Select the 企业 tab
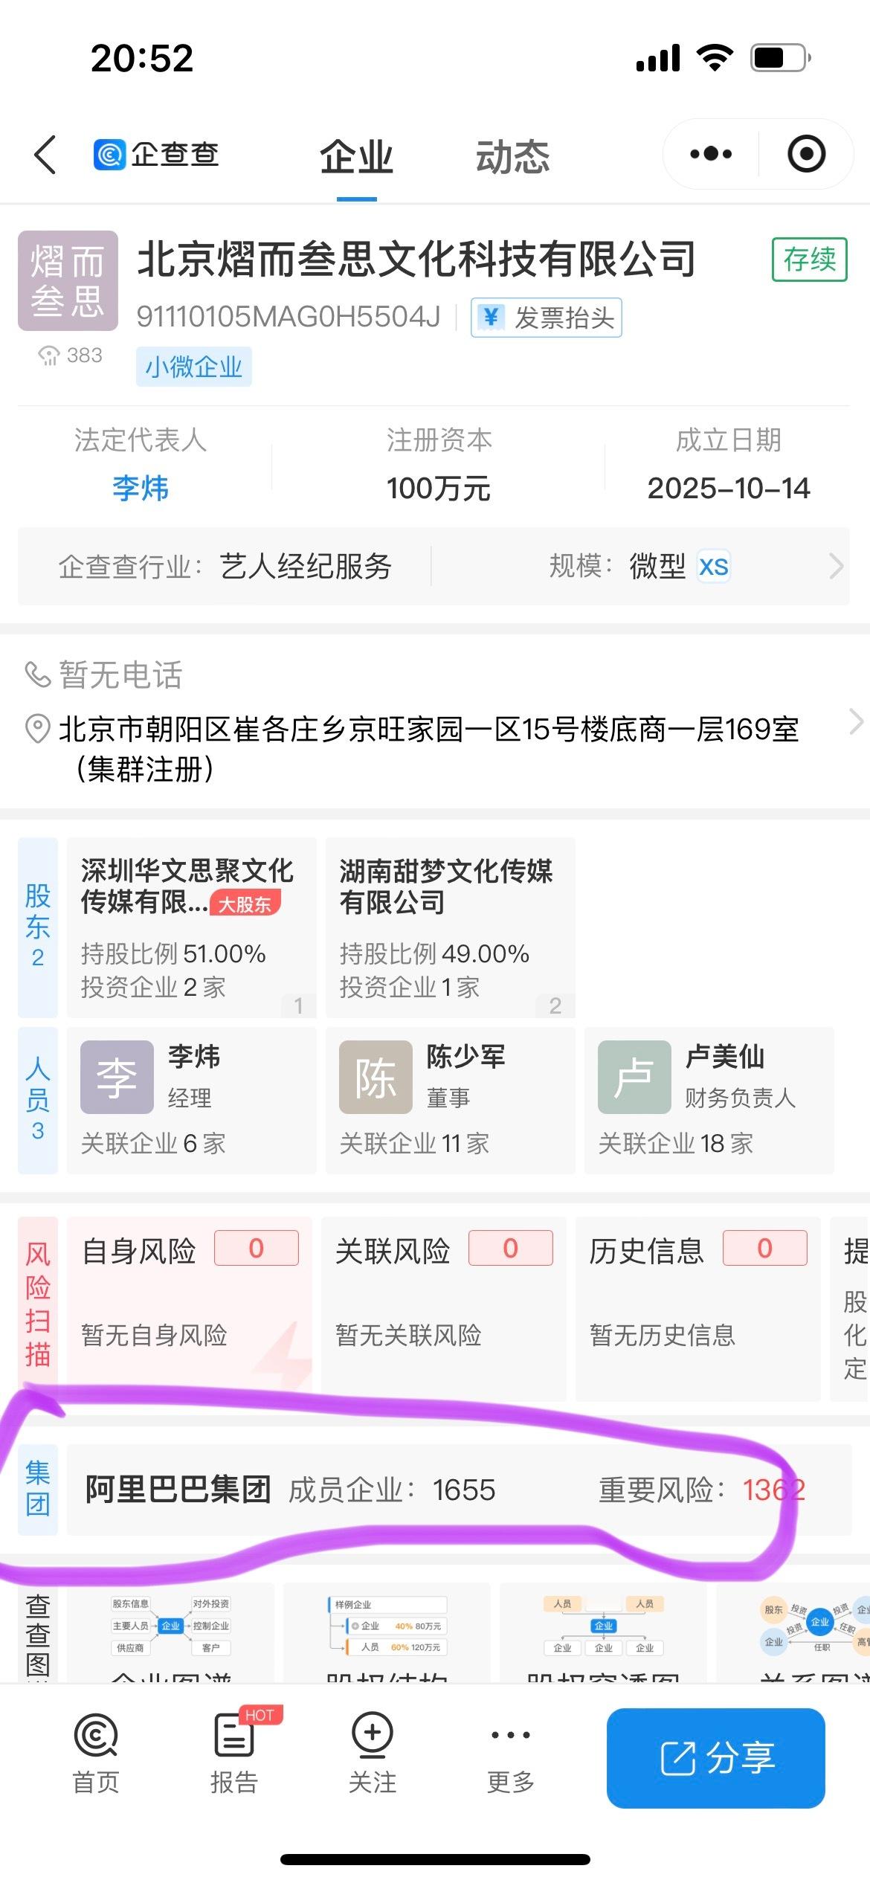870x1883 pixels. pyautogui.click(x=357, y=158)
